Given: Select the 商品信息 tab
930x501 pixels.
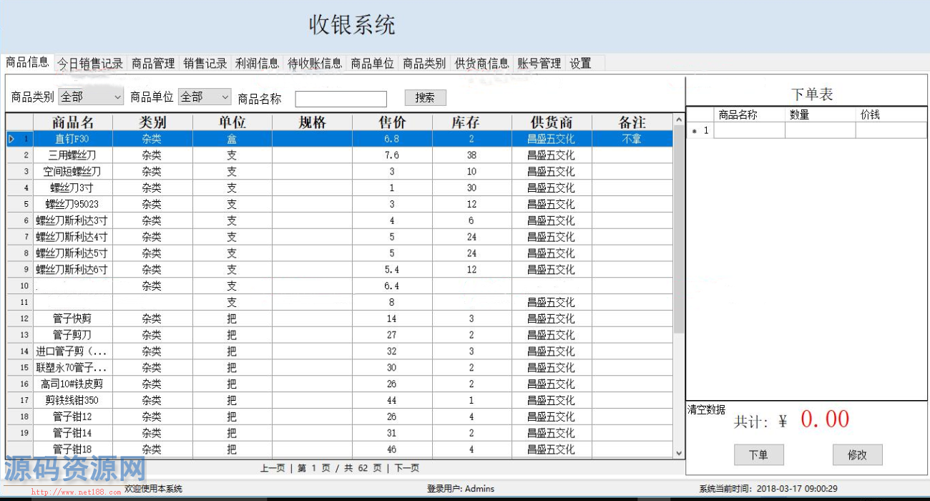Looking at the screenshot, I should coord(27,62).
